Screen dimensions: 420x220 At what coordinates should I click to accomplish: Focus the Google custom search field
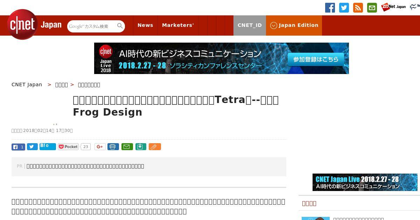click(92, 26)
